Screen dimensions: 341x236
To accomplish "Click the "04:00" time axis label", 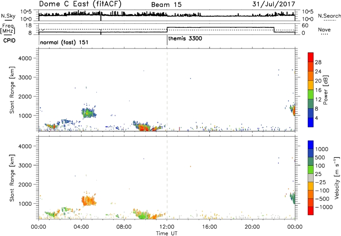I will 81,227.
